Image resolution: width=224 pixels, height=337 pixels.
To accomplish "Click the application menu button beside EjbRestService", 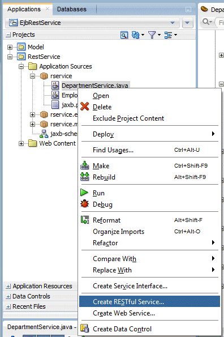I will (x=188, y=23).
